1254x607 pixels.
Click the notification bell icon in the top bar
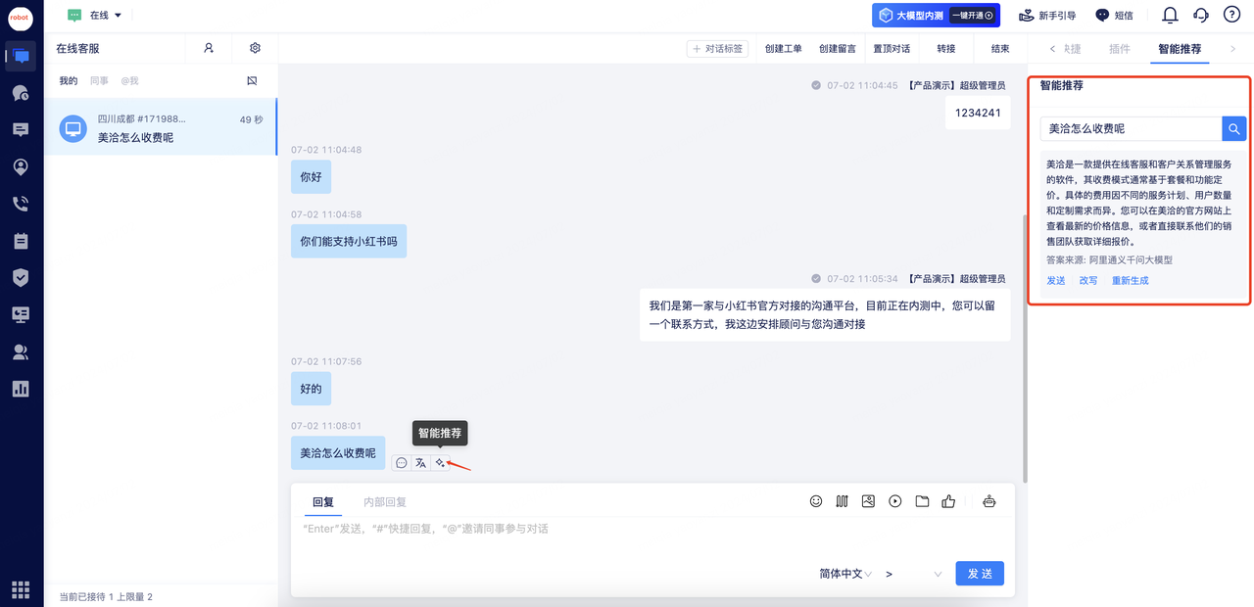pyautogui.click(x=1170, y=15)
